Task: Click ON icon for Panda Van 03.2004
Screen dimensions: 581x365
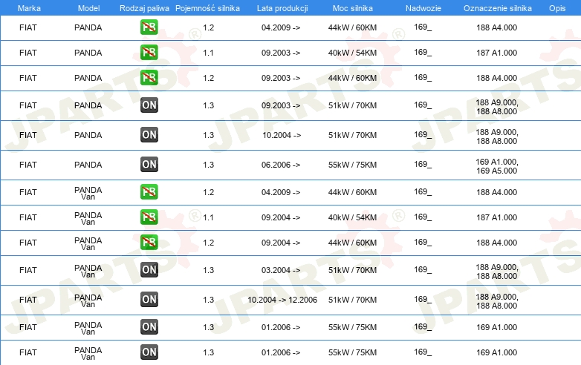Action: pos(149,270)
